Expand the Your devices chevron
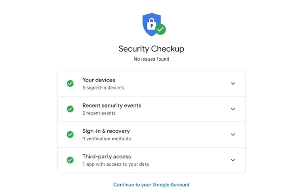This screenshot has width=294, height=196. click(x=233, y=83)
